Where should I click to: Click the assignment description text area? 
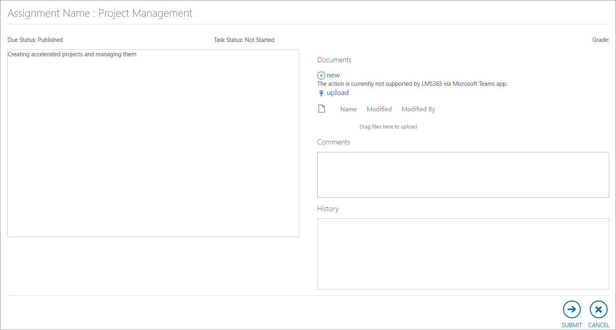pos(153,143)
